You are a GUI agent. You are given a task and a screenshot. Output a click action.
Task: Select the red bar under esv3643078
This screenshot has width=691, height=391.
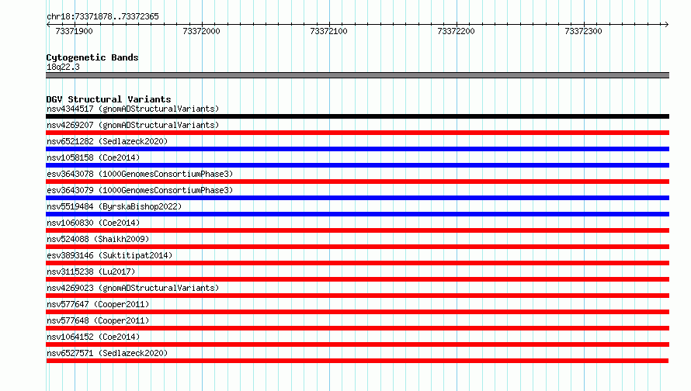pyautogui.click(x=357, y=182)
